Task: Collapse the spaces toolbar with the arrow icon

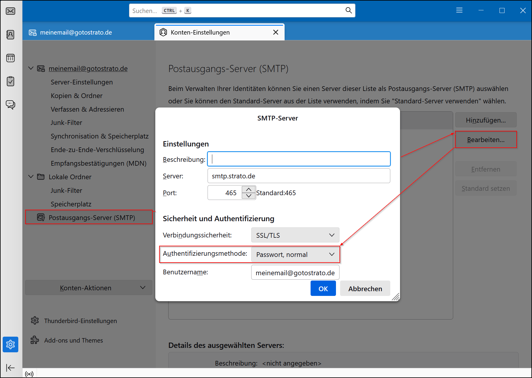Action: tap(10, 368)
